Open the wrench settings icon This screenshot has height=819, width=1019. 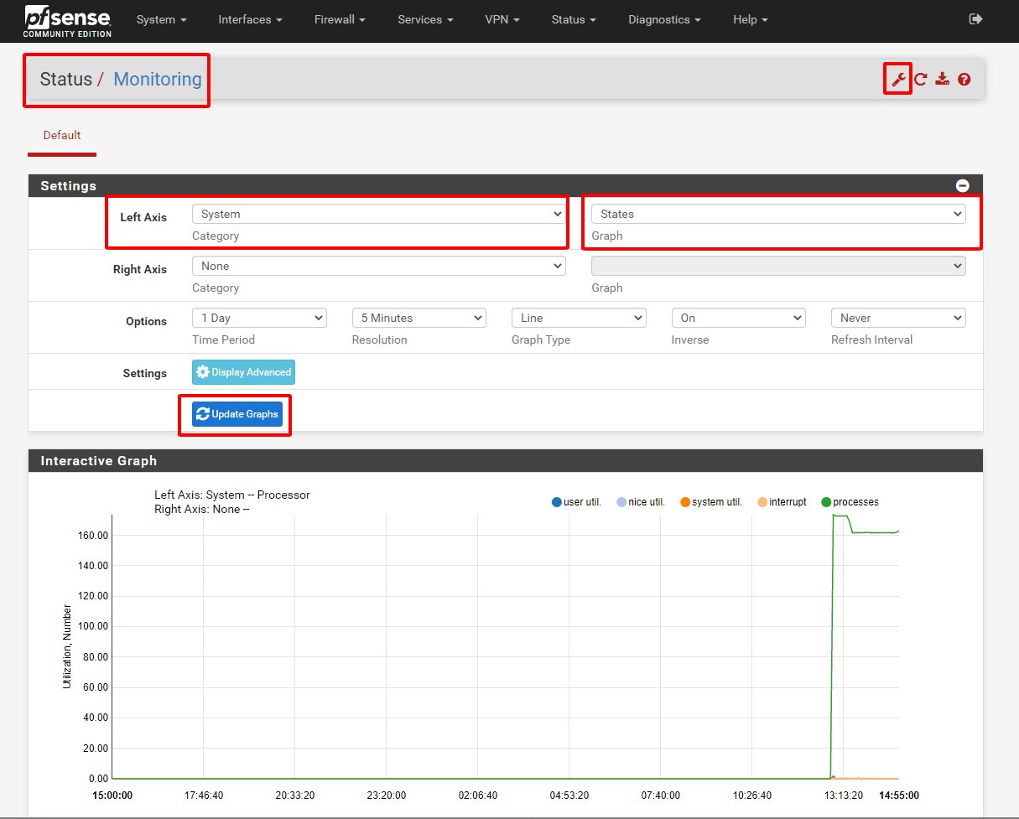tap(898, 80)
